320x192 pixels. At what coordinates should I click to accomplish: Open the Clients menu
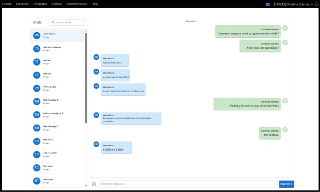point(7,4)
